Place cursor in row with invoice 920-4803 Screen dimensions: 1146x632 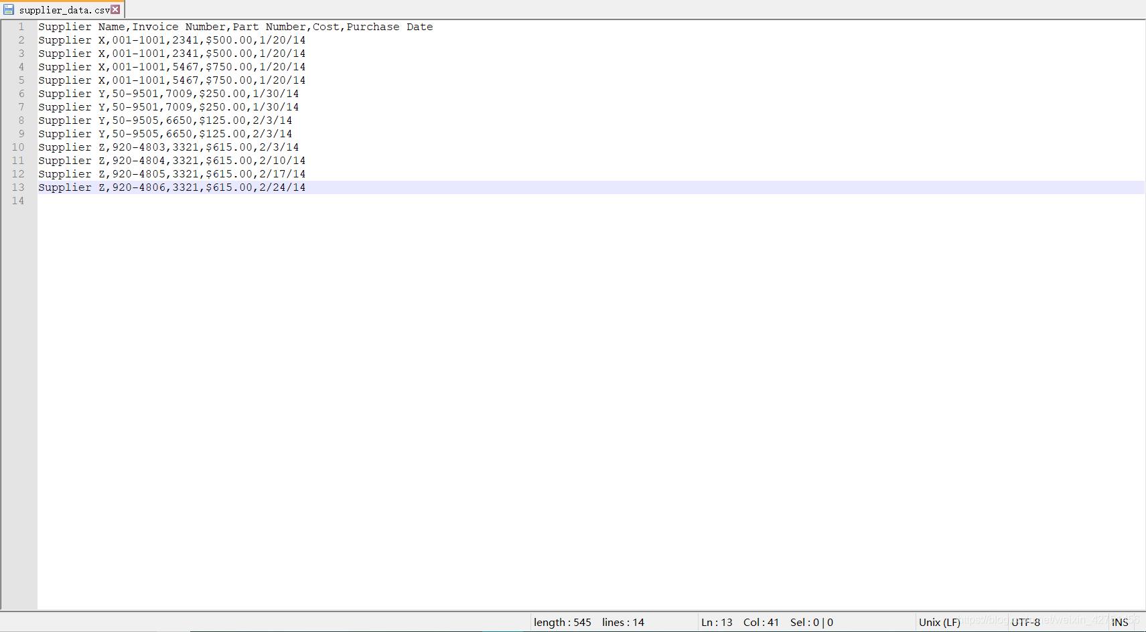169,147
